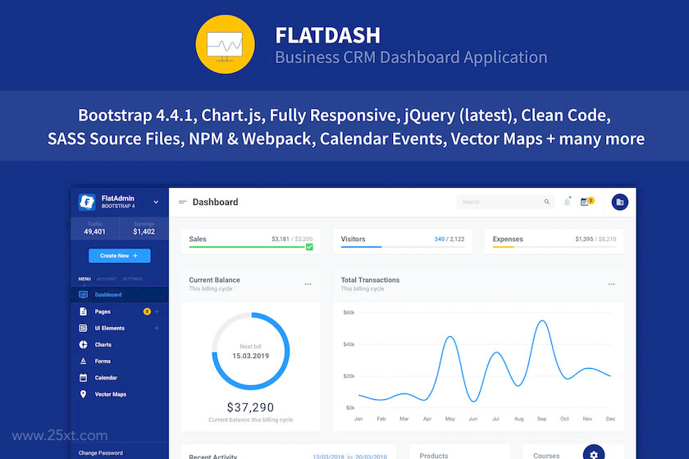Click the search magnifier icon
The image size is (689, 459).
(546, 202)
